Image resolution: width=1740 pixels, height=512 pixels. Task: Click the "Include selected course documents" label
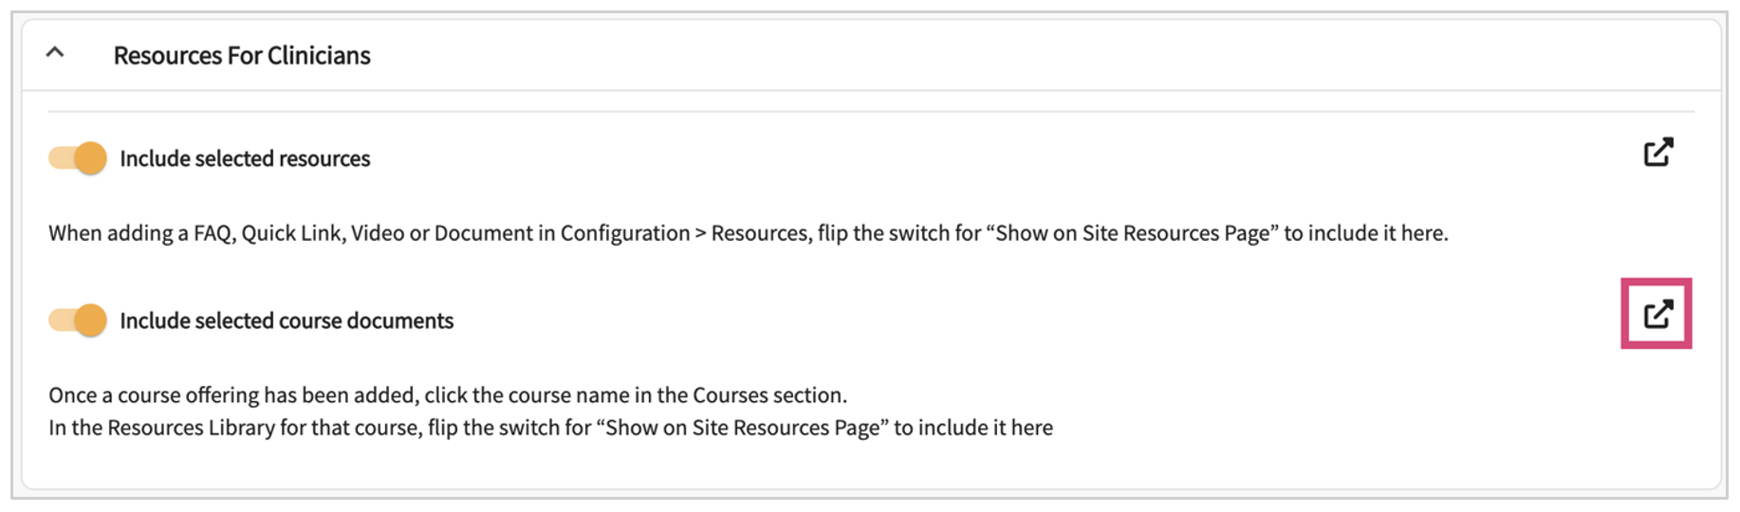coord(287,320)
